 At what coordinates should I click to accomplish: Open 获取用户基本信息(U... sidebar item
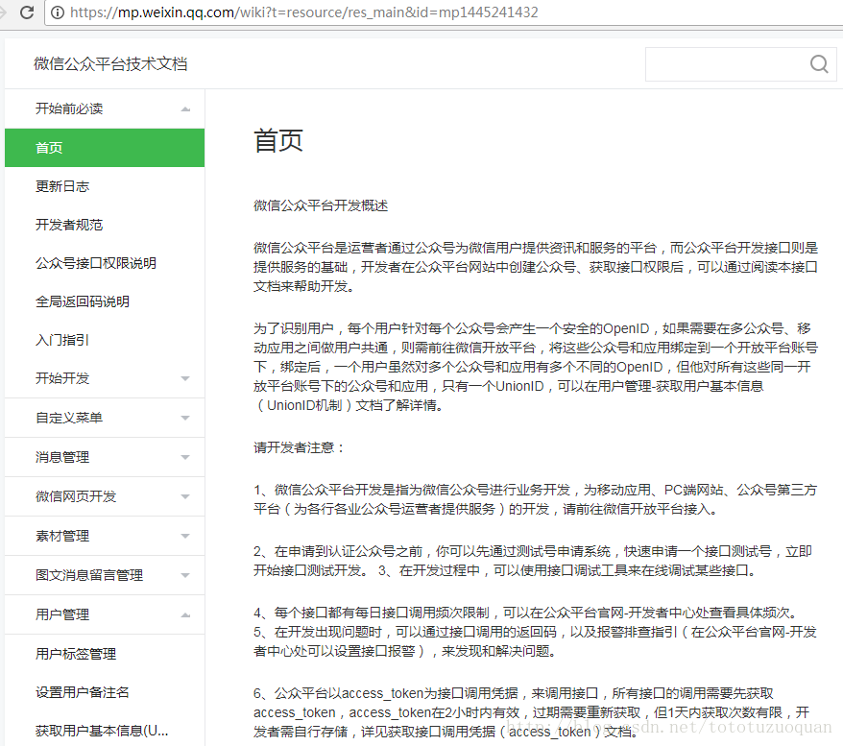pos(102,731)
